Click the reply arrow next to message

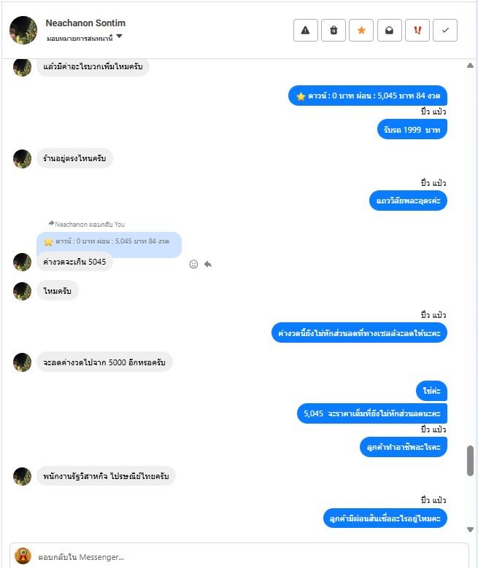coord(208,264)
